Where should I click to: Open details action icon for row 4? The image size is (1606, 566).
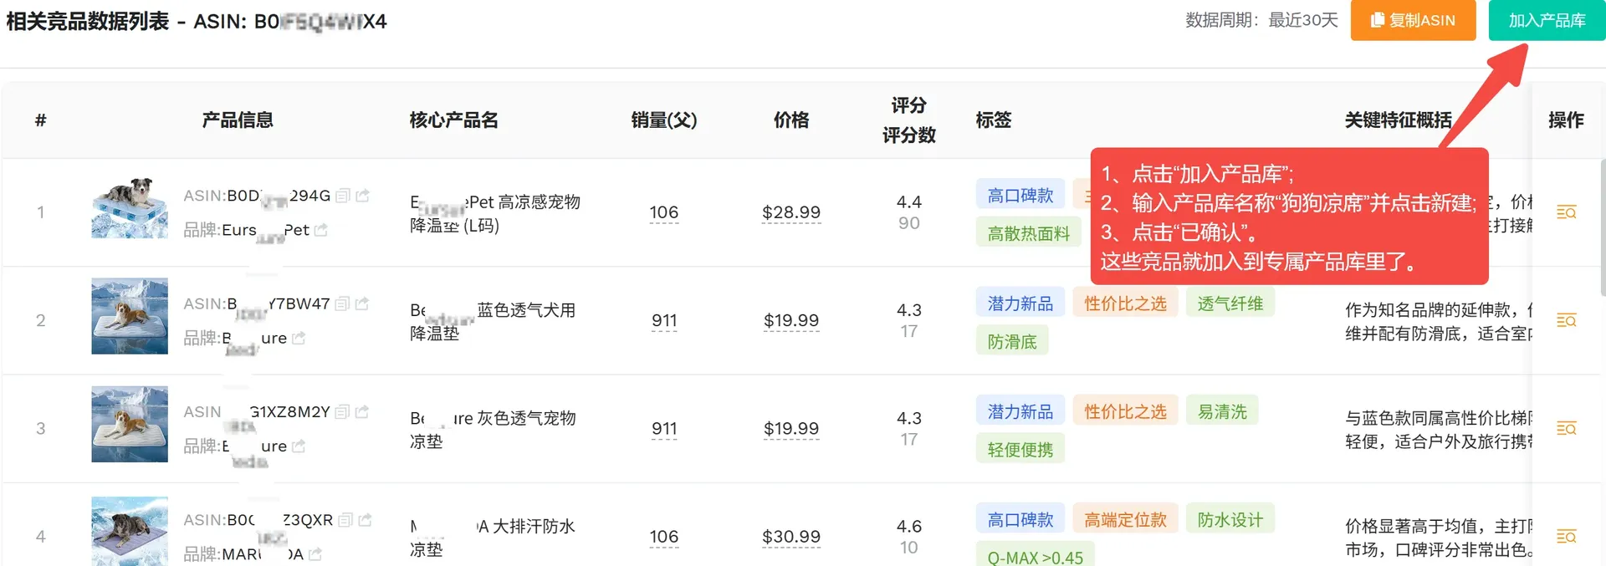1567,536
